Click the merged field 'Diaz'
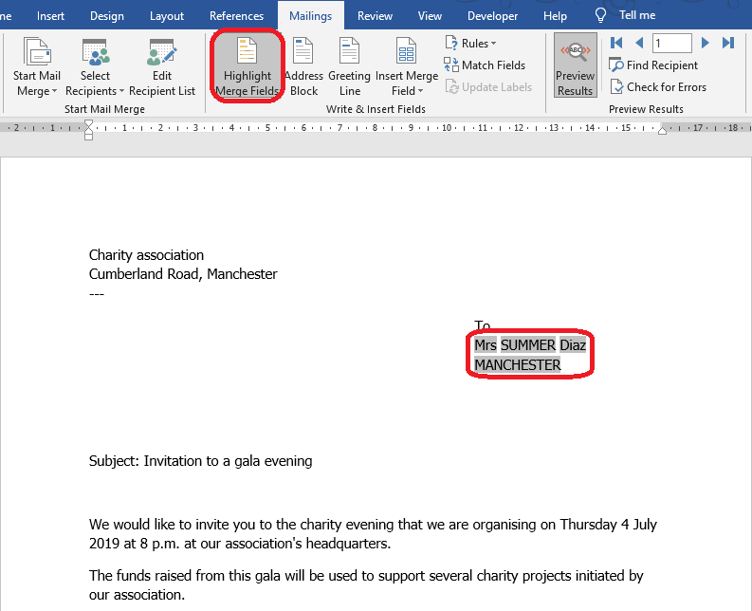 (573, 345)
